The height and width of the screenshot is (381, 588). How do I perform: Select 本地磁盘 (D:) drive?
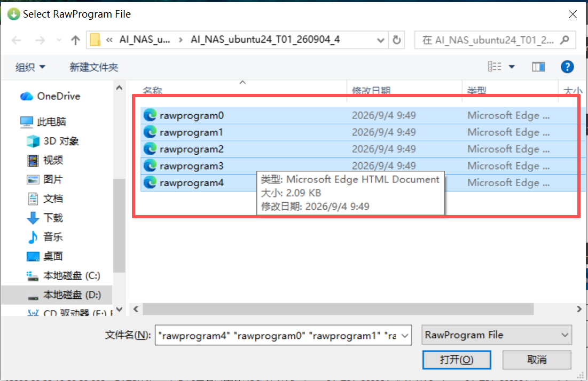click(x=71, y=295)
